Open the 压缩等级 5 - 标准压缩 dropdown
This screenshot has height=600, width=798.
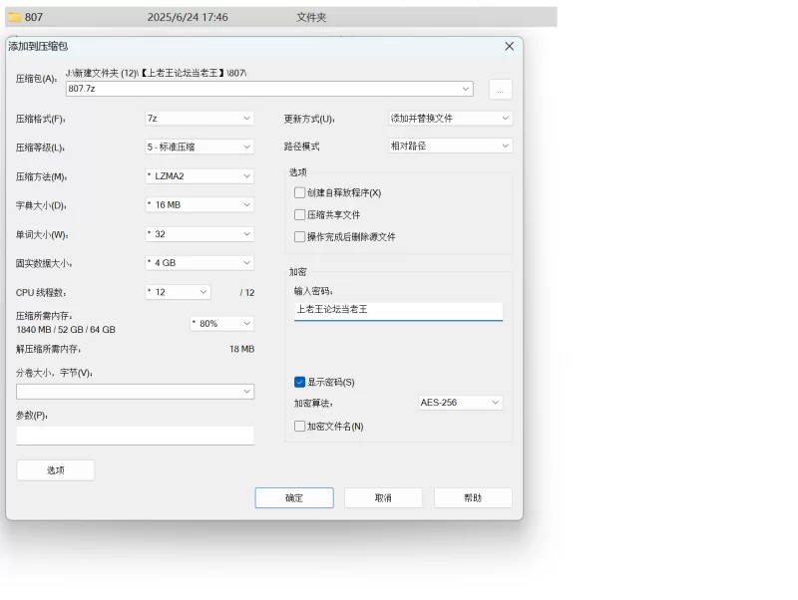(199, 147)
